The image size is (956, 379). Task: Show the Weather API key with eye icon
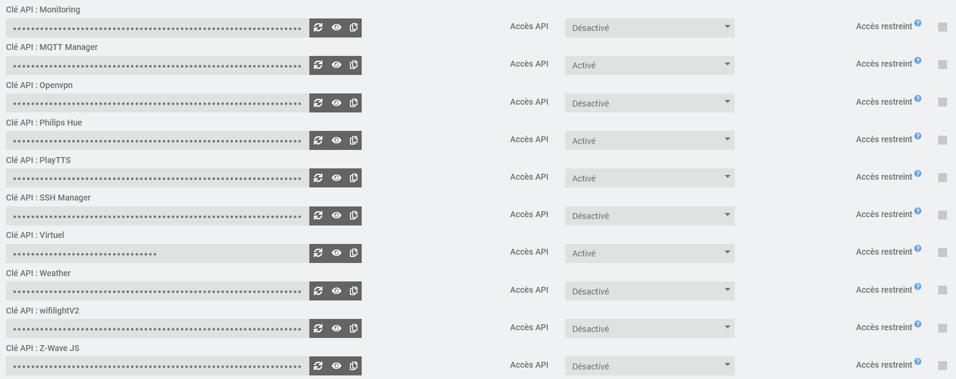point(336,291)
